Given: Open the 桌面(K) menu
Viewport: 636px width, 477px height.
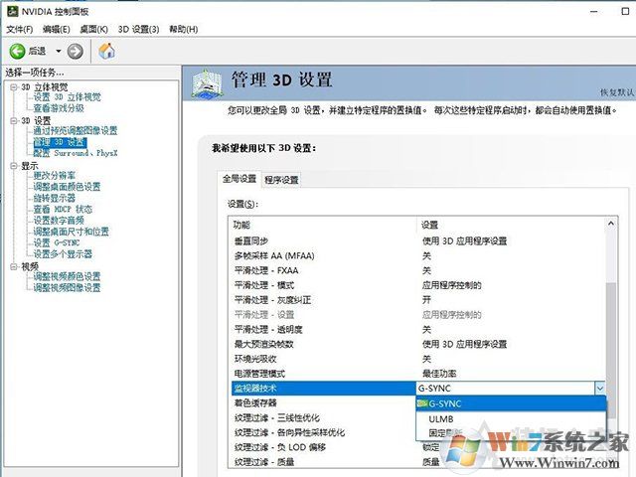Looking at the screenshot, I should [x=93, y=29].
